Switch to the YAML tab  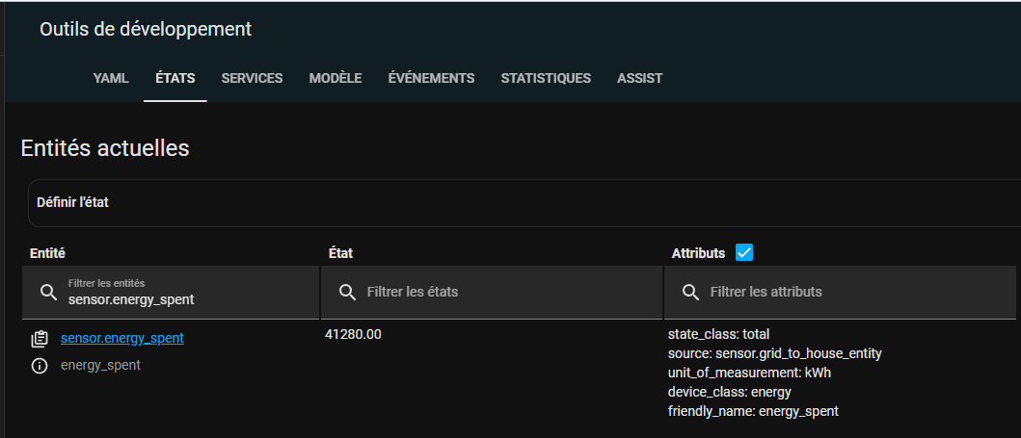click(111, 79)
